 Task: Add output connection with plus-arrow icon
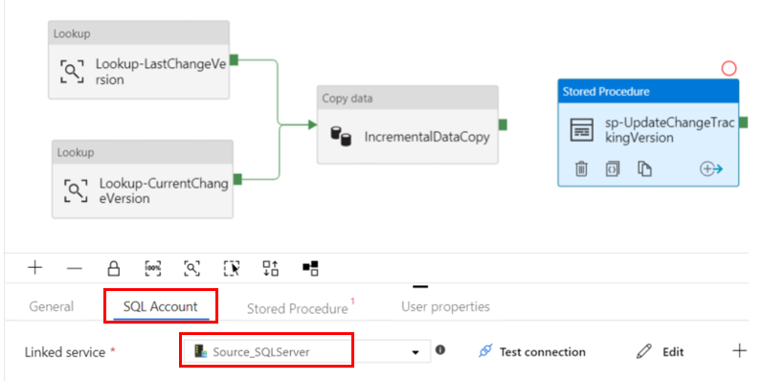pyautogui.click(x=711, y=169)
